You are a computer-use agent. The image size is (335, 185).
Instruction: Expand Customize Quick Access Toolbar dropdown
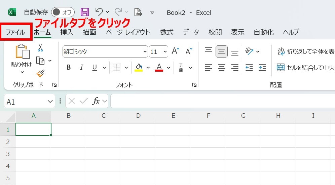point(152,12)
